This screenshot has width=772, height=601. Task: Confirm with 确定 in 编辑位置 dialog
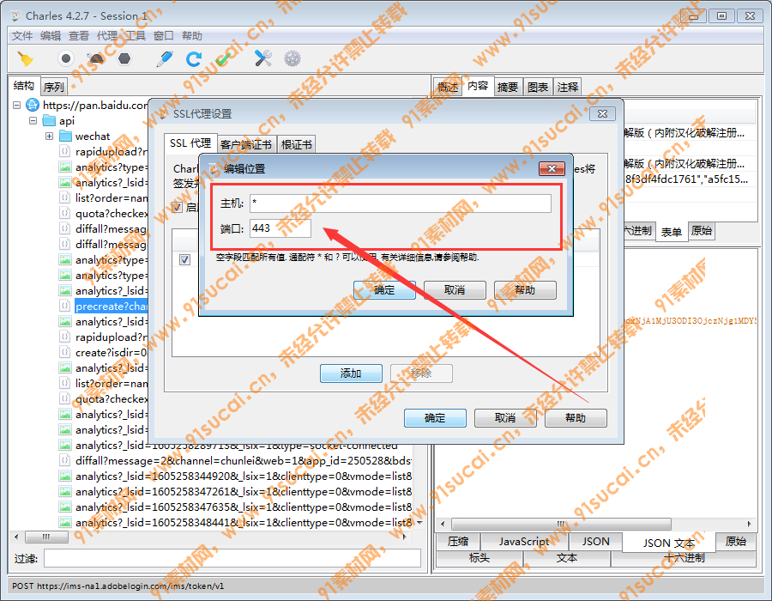[384, 290]
